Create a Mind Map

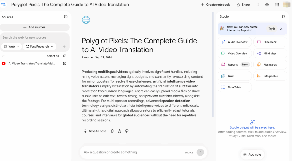pos(270,53)
